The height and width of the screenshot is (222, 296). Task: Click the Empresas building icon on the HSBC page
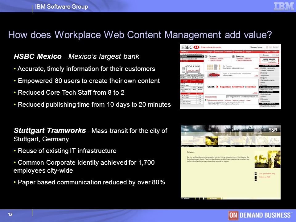pos(233,56)
